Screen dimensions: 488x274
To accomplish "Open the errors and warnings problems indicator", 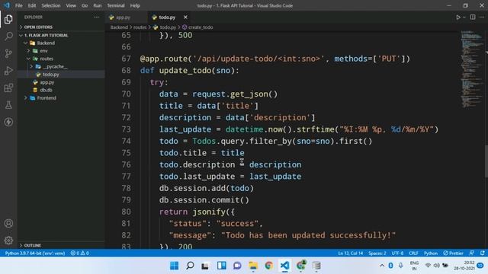I will 80,253.
